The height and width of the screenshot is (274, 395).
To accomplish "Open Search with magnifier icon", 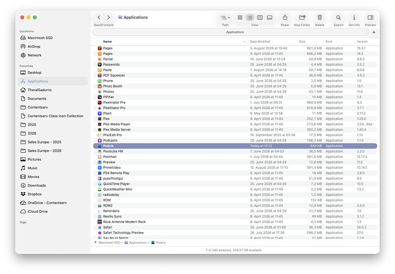I will point(338,17).
